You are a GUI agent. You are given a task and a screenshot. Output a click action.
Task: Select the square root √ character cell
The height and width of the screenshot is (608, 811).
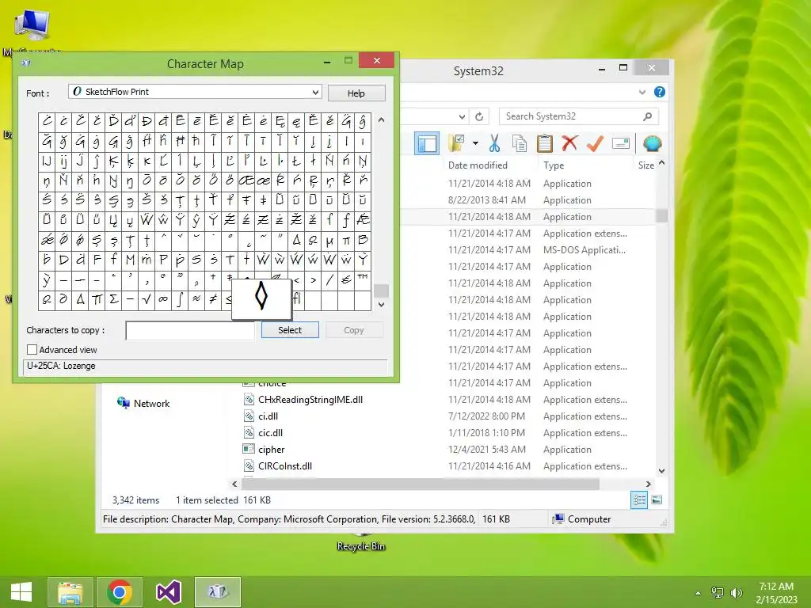(x=147, y=299)
